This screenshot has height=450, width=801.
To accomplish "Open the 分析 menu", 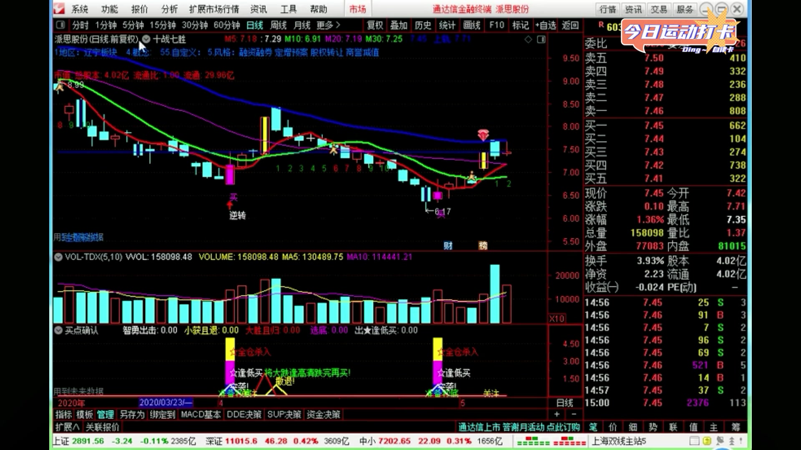I will pos(169,9).
